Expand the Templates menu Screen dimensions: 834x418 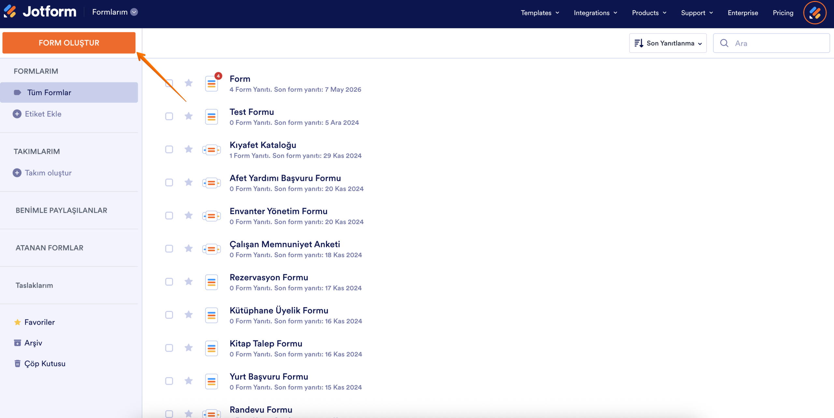pos(540,13)
